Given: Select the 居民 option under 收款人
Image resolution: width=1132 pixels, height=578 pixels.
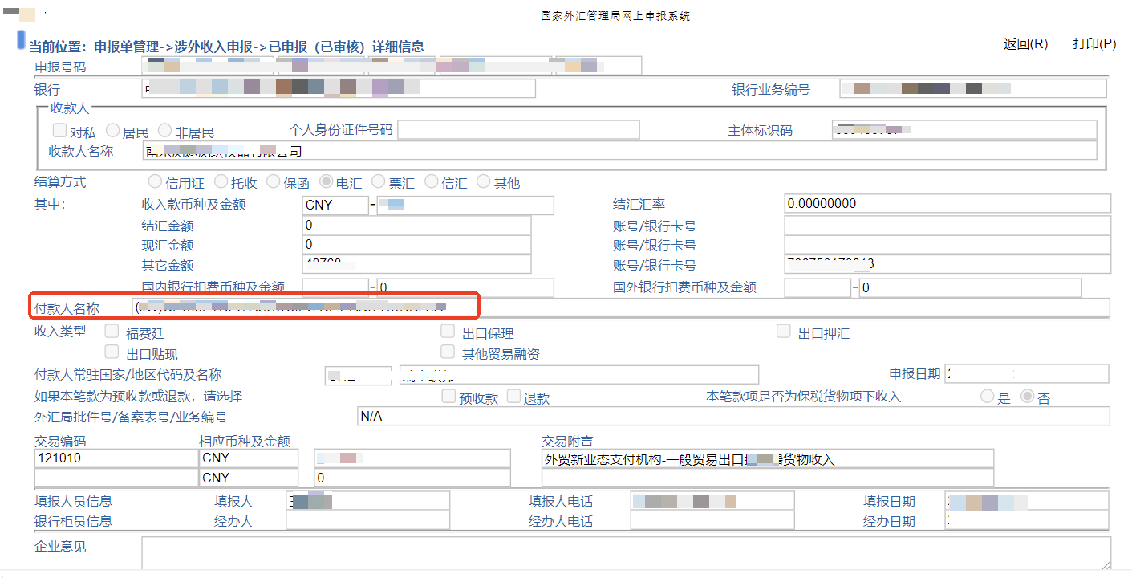Looking at the screenshot, I should 112,130.
